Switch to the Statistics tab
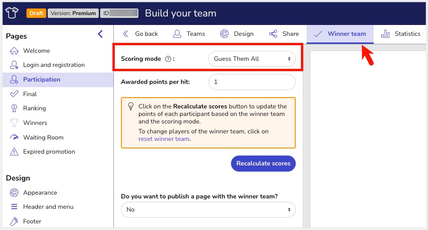Screen dimensions: 428x230 click(x=401, y=34)
